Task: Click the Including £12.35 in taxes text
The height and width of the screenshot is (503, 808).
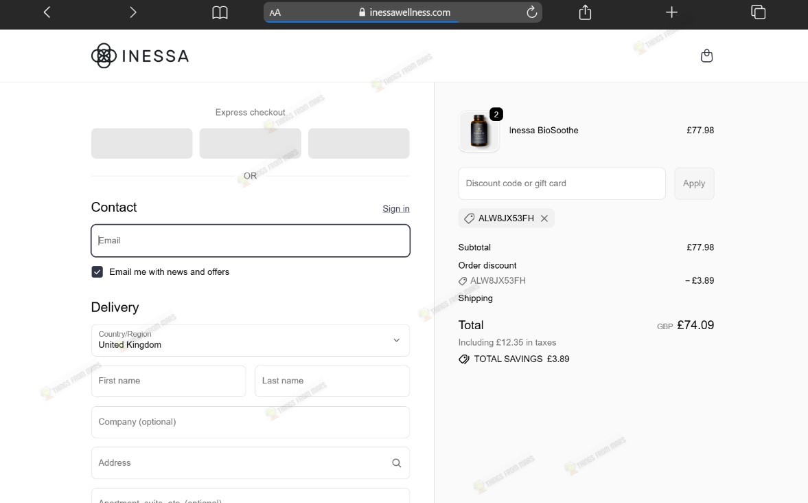Action: point(507,343)
